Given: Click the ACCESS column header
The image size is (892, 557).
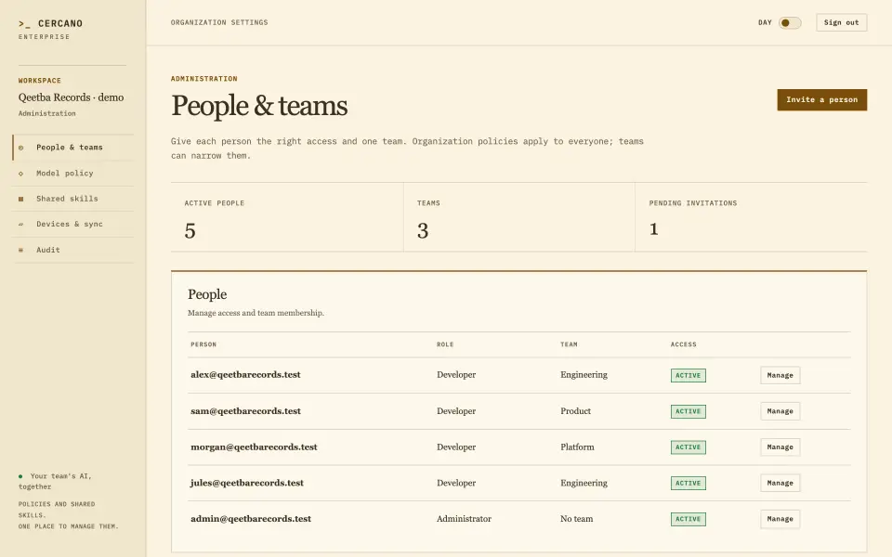Looking at the screenshot, I should [683, 344].
